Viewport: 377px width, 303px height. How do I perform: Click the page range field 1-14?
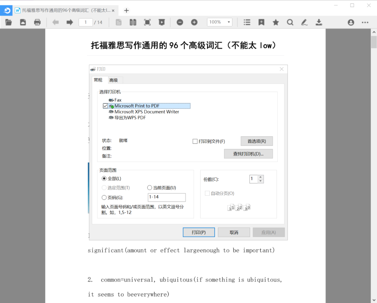pyautogui.click(x=167, y=197)
